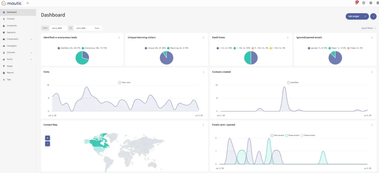This screenshot has height=173, width=379.
Task: Click the search magnifier icon
Action: [27, 3]
